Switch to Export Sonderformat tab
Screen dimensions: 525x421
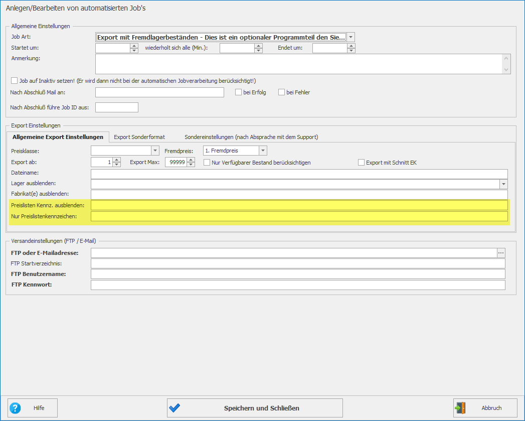click(139, 137)
